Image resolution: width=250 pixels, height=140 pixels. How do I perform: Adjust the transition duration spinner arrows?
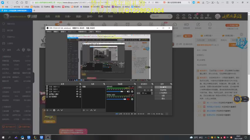point(152,93)
